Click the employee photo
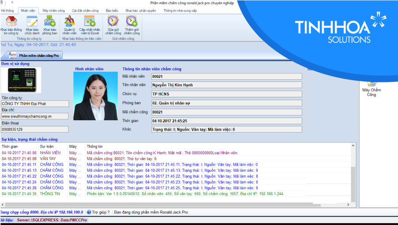The height and width of the screenshot is (225, 398). [x=95, y=96]
